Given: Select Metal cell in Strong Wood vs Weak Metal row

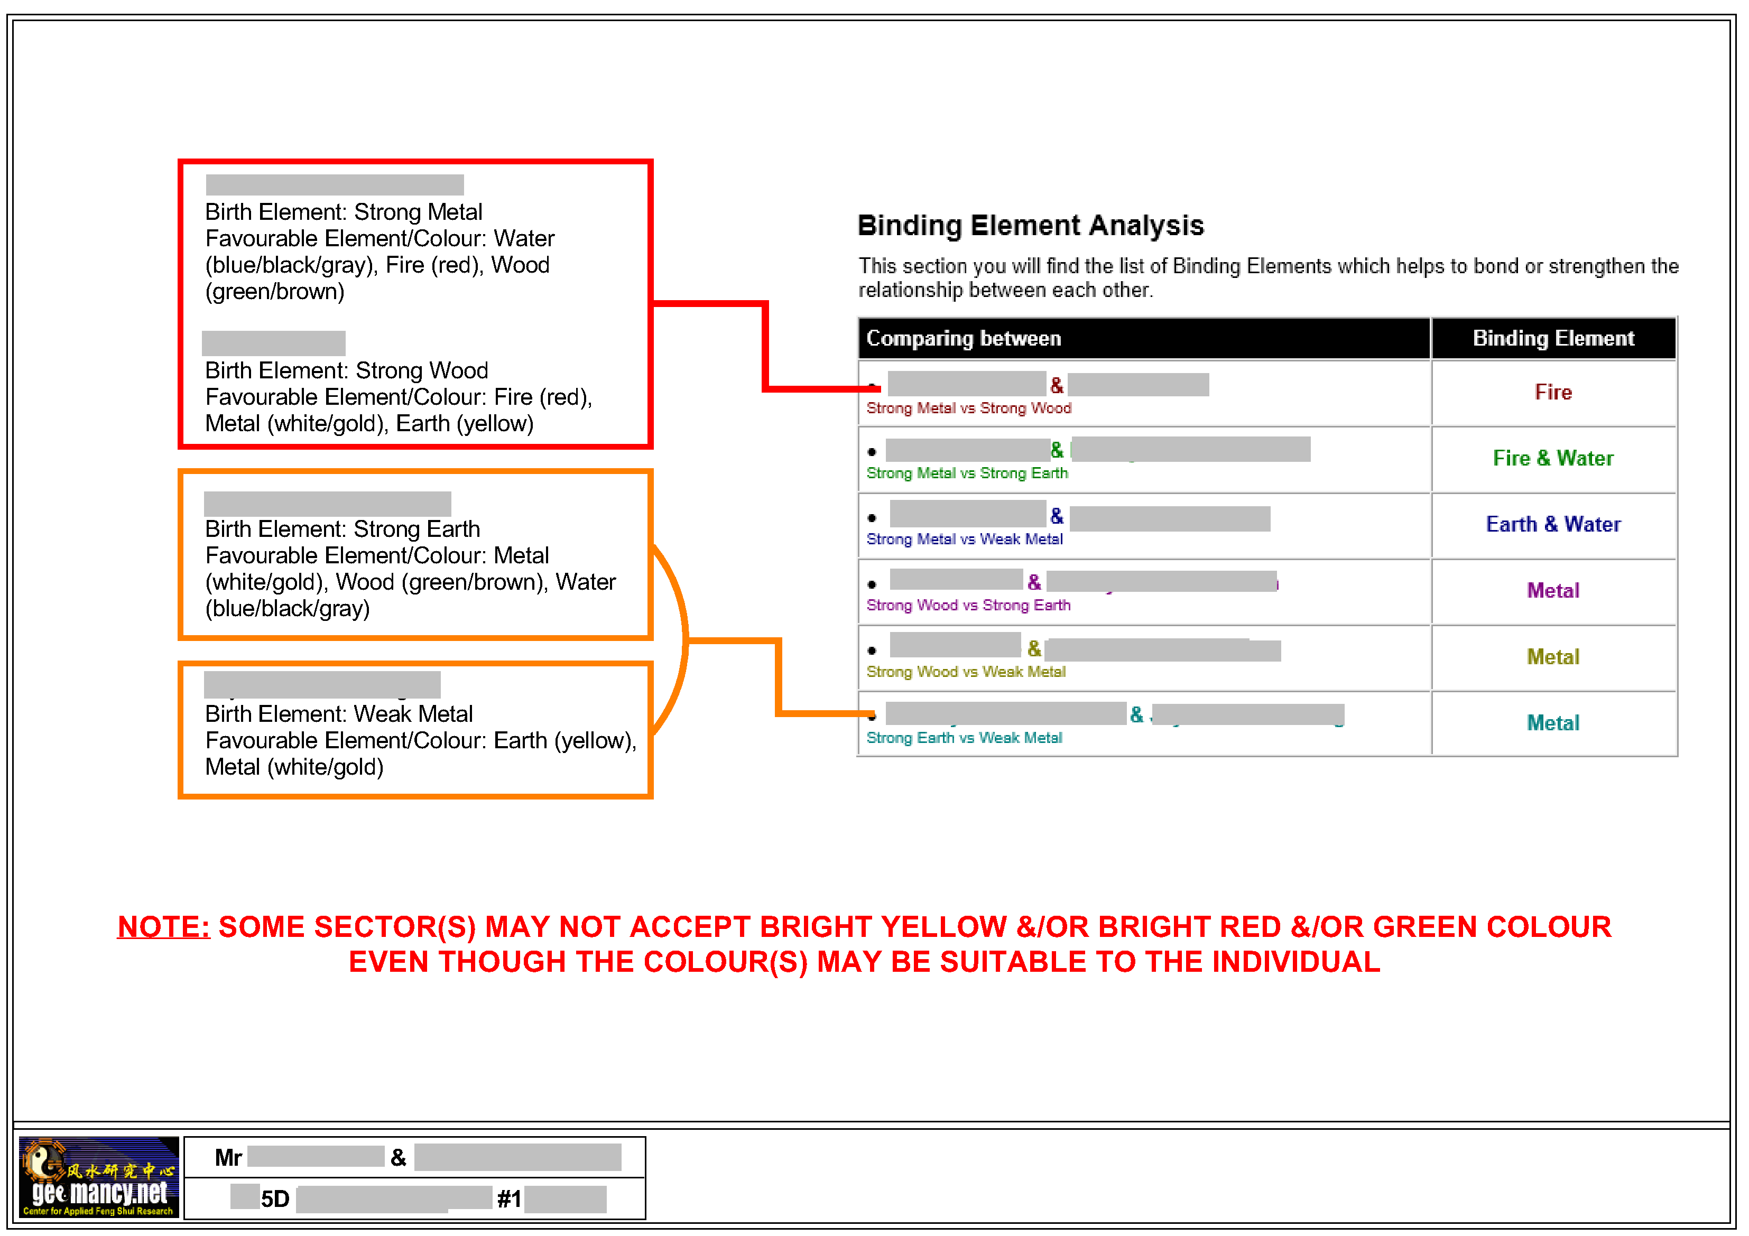Looking at the screenshot, I should (x=1553, y=657).
